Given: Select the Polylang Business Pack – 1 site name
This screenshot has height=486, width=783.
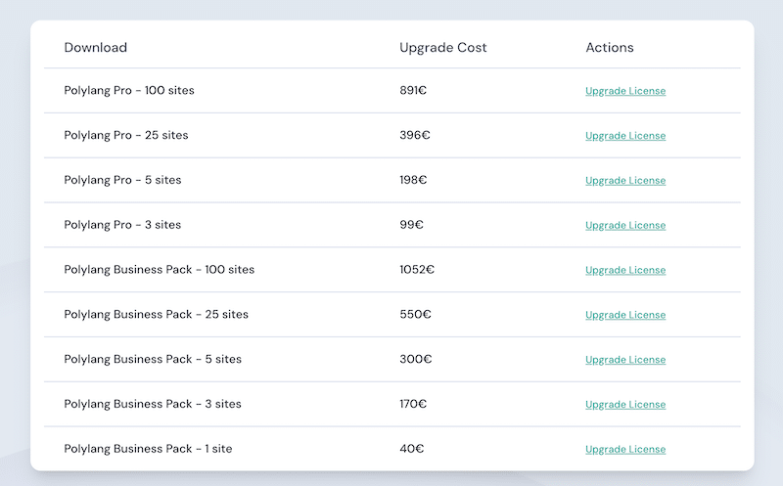Looking at the screenshot, I should point(148,449).
